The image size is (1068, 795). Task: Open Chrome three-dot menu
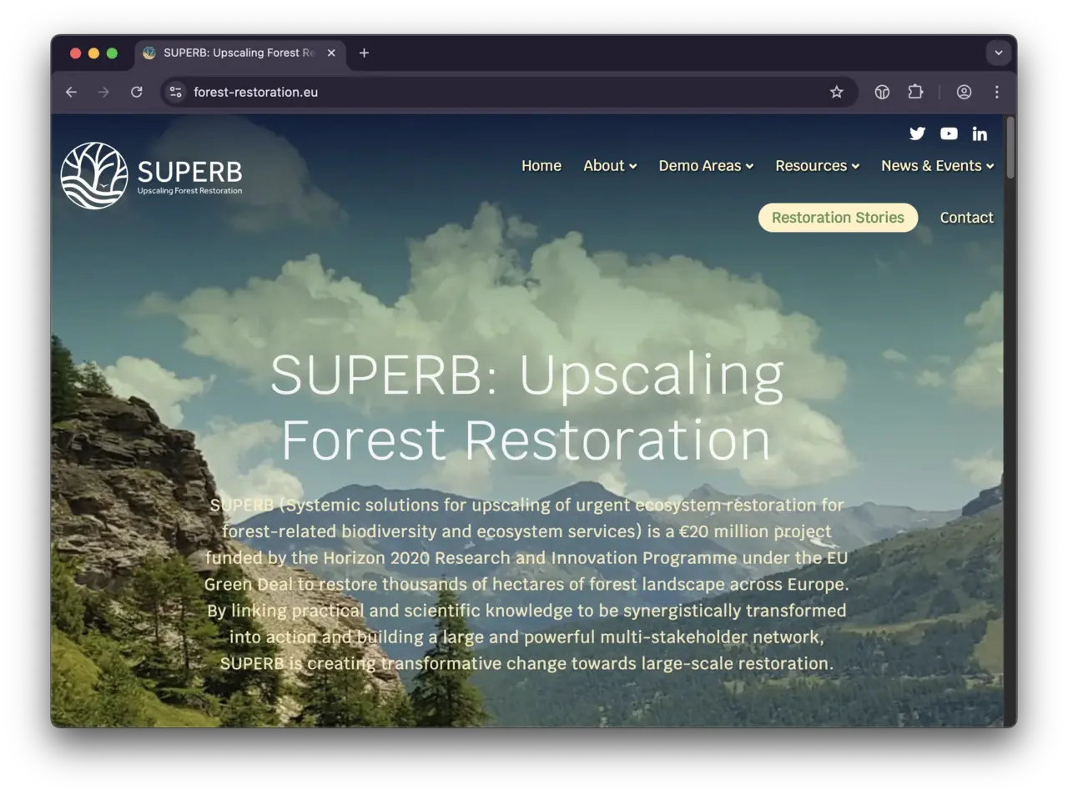pos(996,93)
